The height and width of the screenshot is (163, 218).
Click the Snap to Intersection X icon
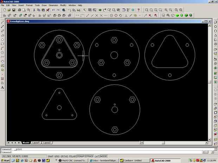click(97, 15)
